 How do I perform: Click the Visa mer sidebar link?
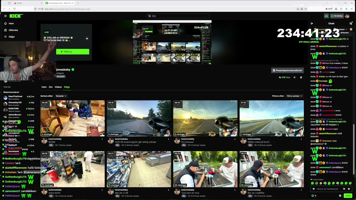click(x=7, y=87)
